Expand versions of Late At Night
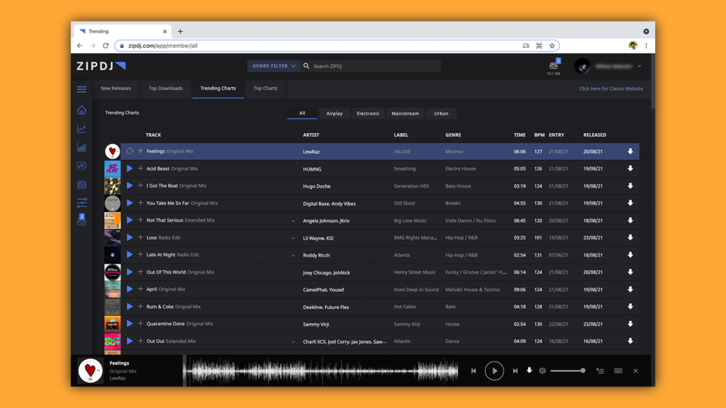 (293, 255)
